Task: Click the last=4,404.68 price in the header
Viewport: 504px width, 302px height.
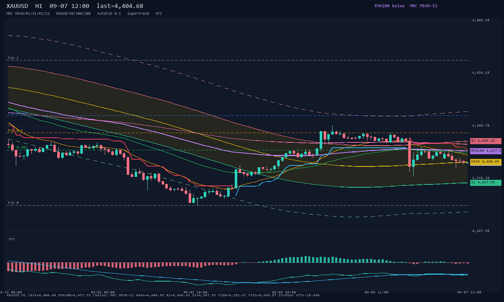Action: tap(120, 6)
